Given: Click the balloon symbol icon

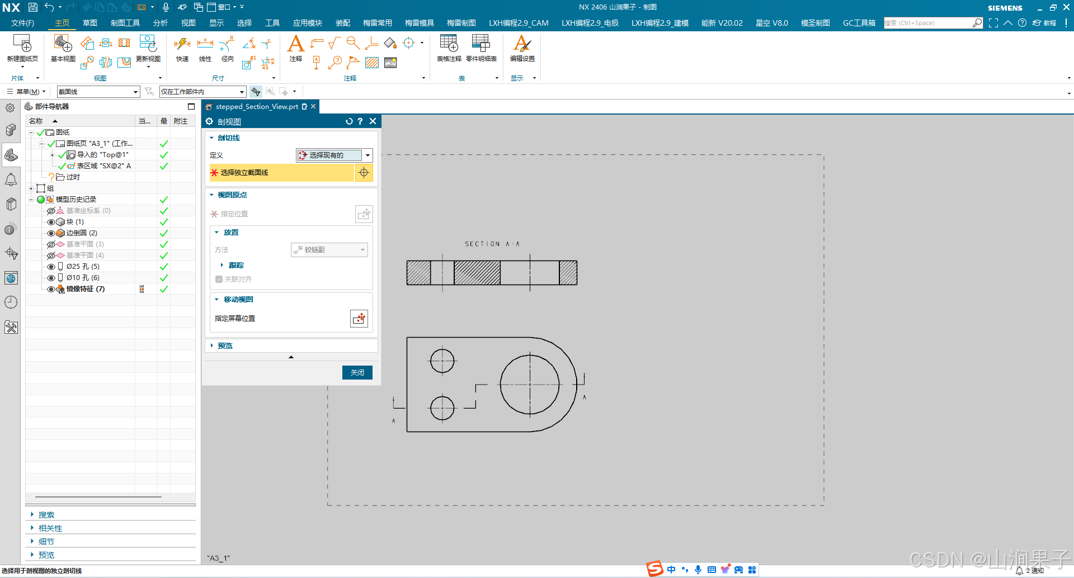Looking at the screenshot, I should [335, 63].
